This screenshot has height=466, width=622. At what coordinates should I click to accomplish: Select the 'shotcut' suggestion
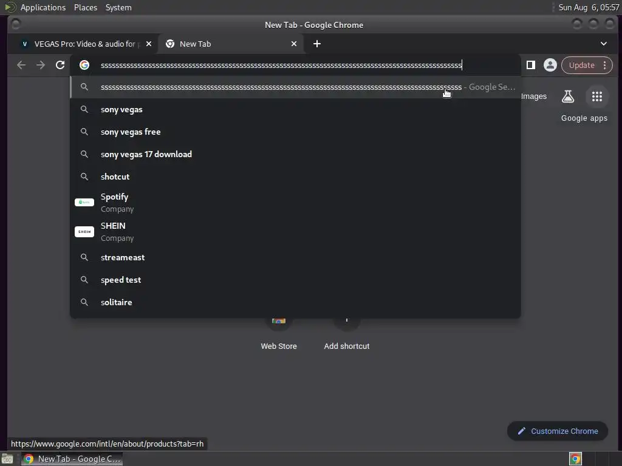[x=295, y=177]
